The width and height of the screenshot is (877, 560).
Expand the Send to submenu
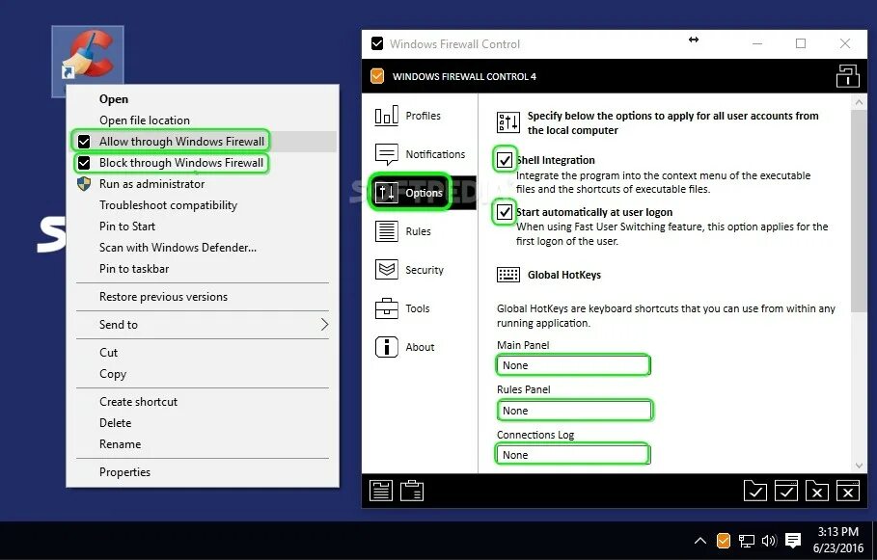point(203,325)
